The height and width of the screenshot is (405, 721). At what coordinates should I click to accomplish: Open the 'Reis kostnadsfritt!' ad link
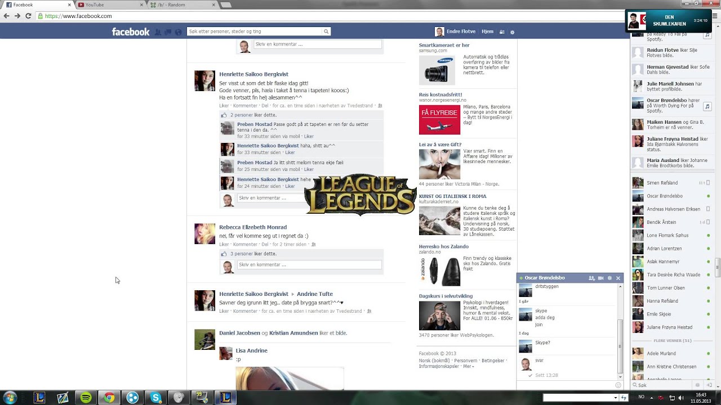(440, 94)
